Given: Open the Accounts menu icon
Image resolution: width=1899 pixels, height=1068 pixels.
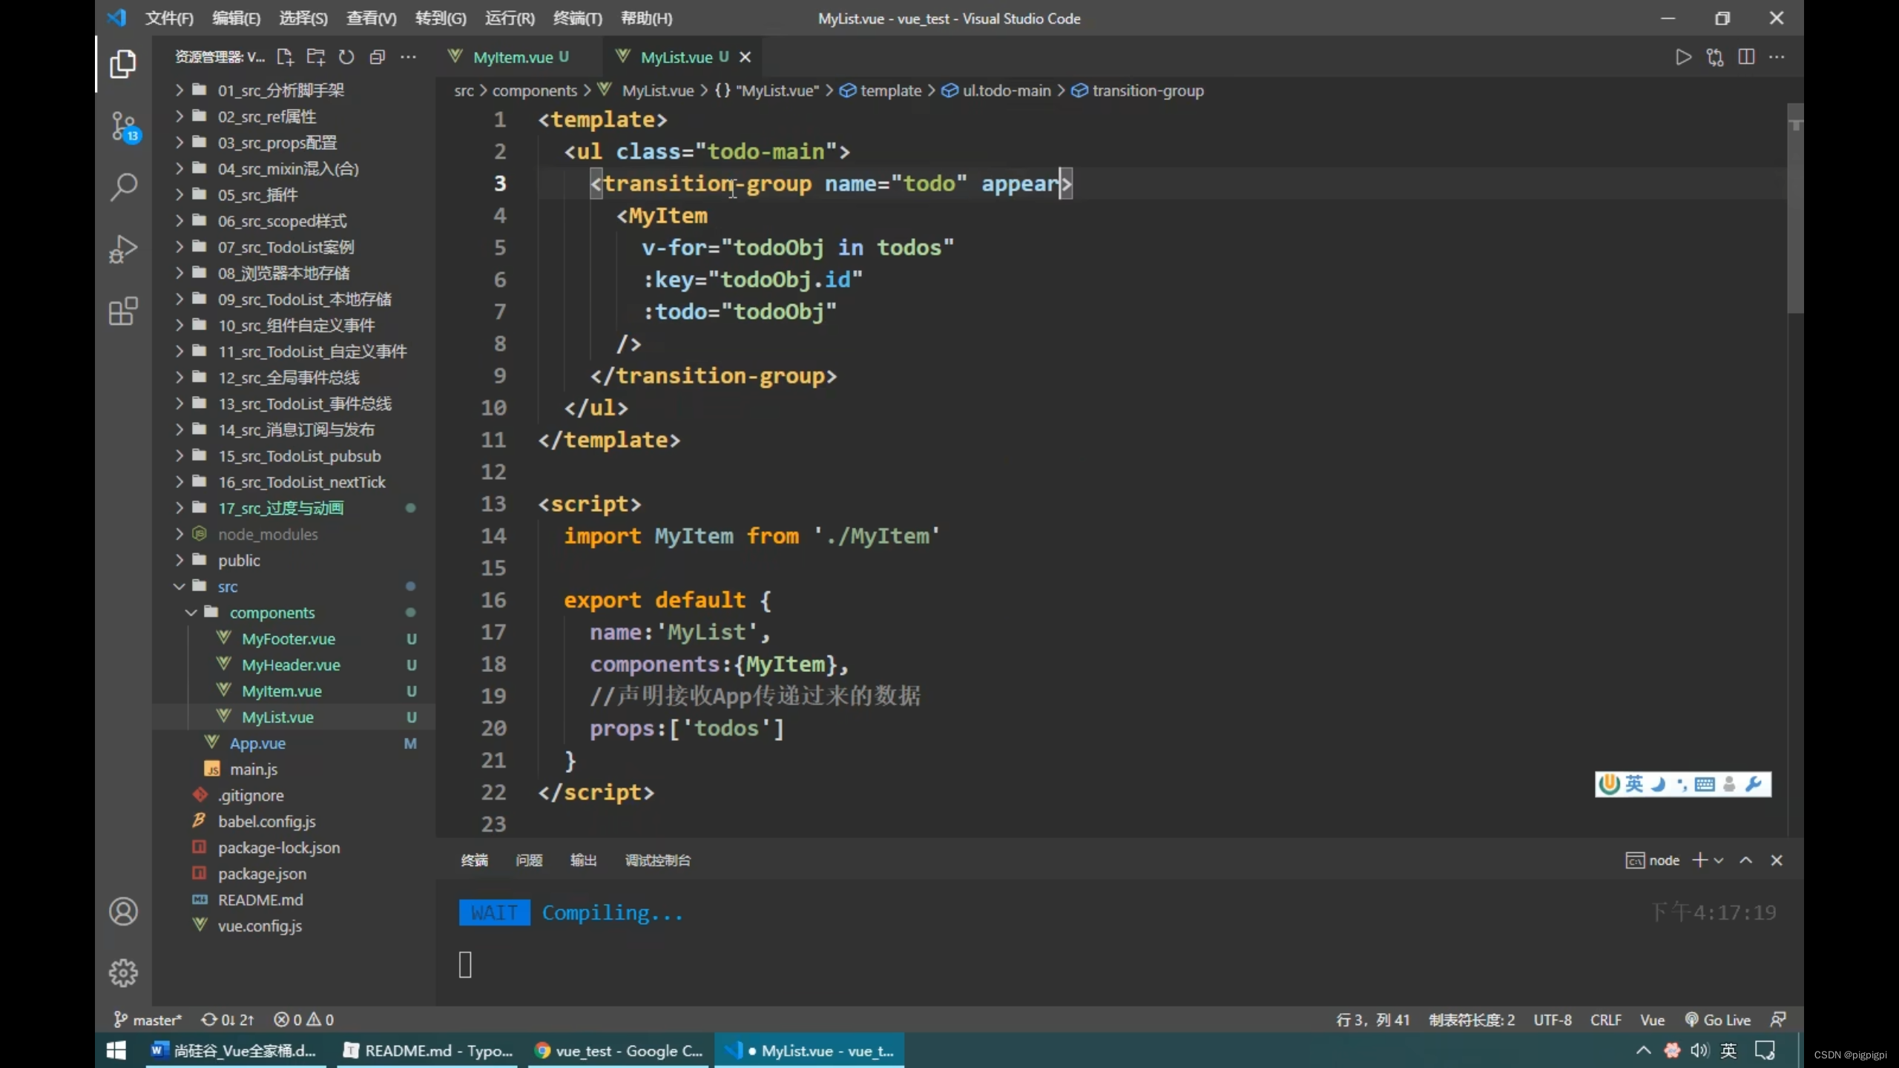Looking at the screenshot, I should point(123,912).
